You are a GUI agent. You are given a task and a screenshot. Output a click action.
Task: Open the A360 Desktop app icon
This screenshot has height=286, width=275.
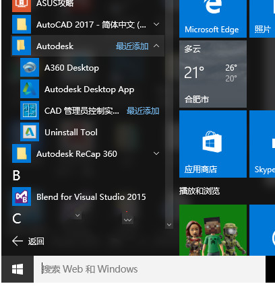point(30,67)
